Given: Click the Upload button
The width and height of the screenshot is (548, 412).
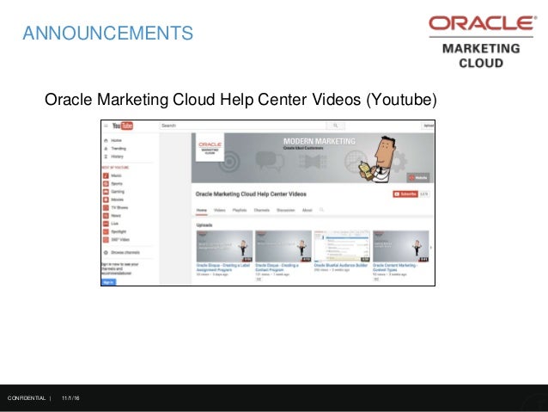Looking at the screenshot, I should coord(428,126).
